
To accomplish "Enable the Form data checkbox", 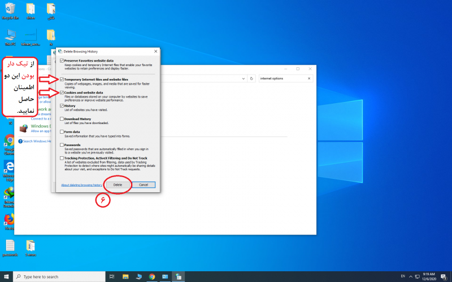I will pyautogui.click(x=62, y=132).
